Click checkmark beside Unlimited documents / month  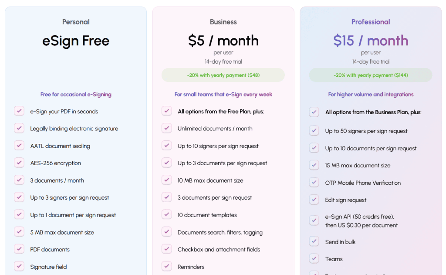click(167, 129)
